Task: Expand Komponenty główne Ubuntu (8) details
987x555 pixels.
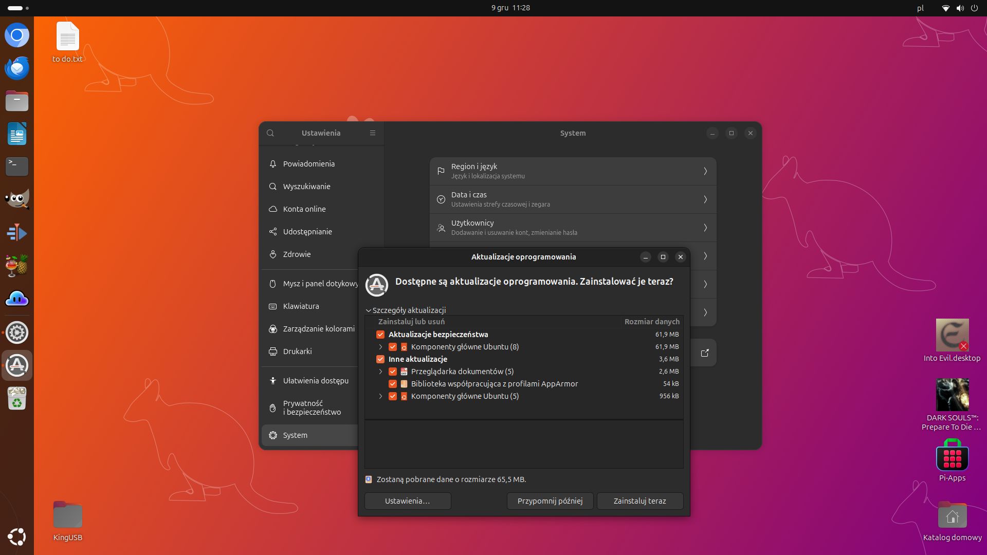Action: 380,347
